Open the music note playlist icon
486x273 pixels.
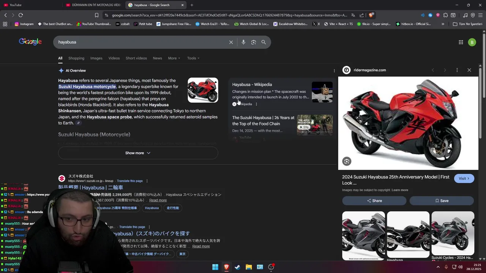(x=465, y=15)
